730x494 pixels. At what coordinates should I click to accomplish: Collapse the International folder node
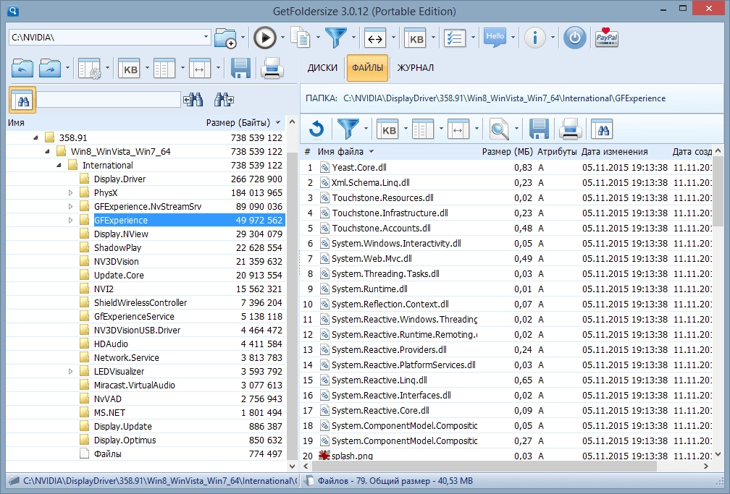[59, 165]
